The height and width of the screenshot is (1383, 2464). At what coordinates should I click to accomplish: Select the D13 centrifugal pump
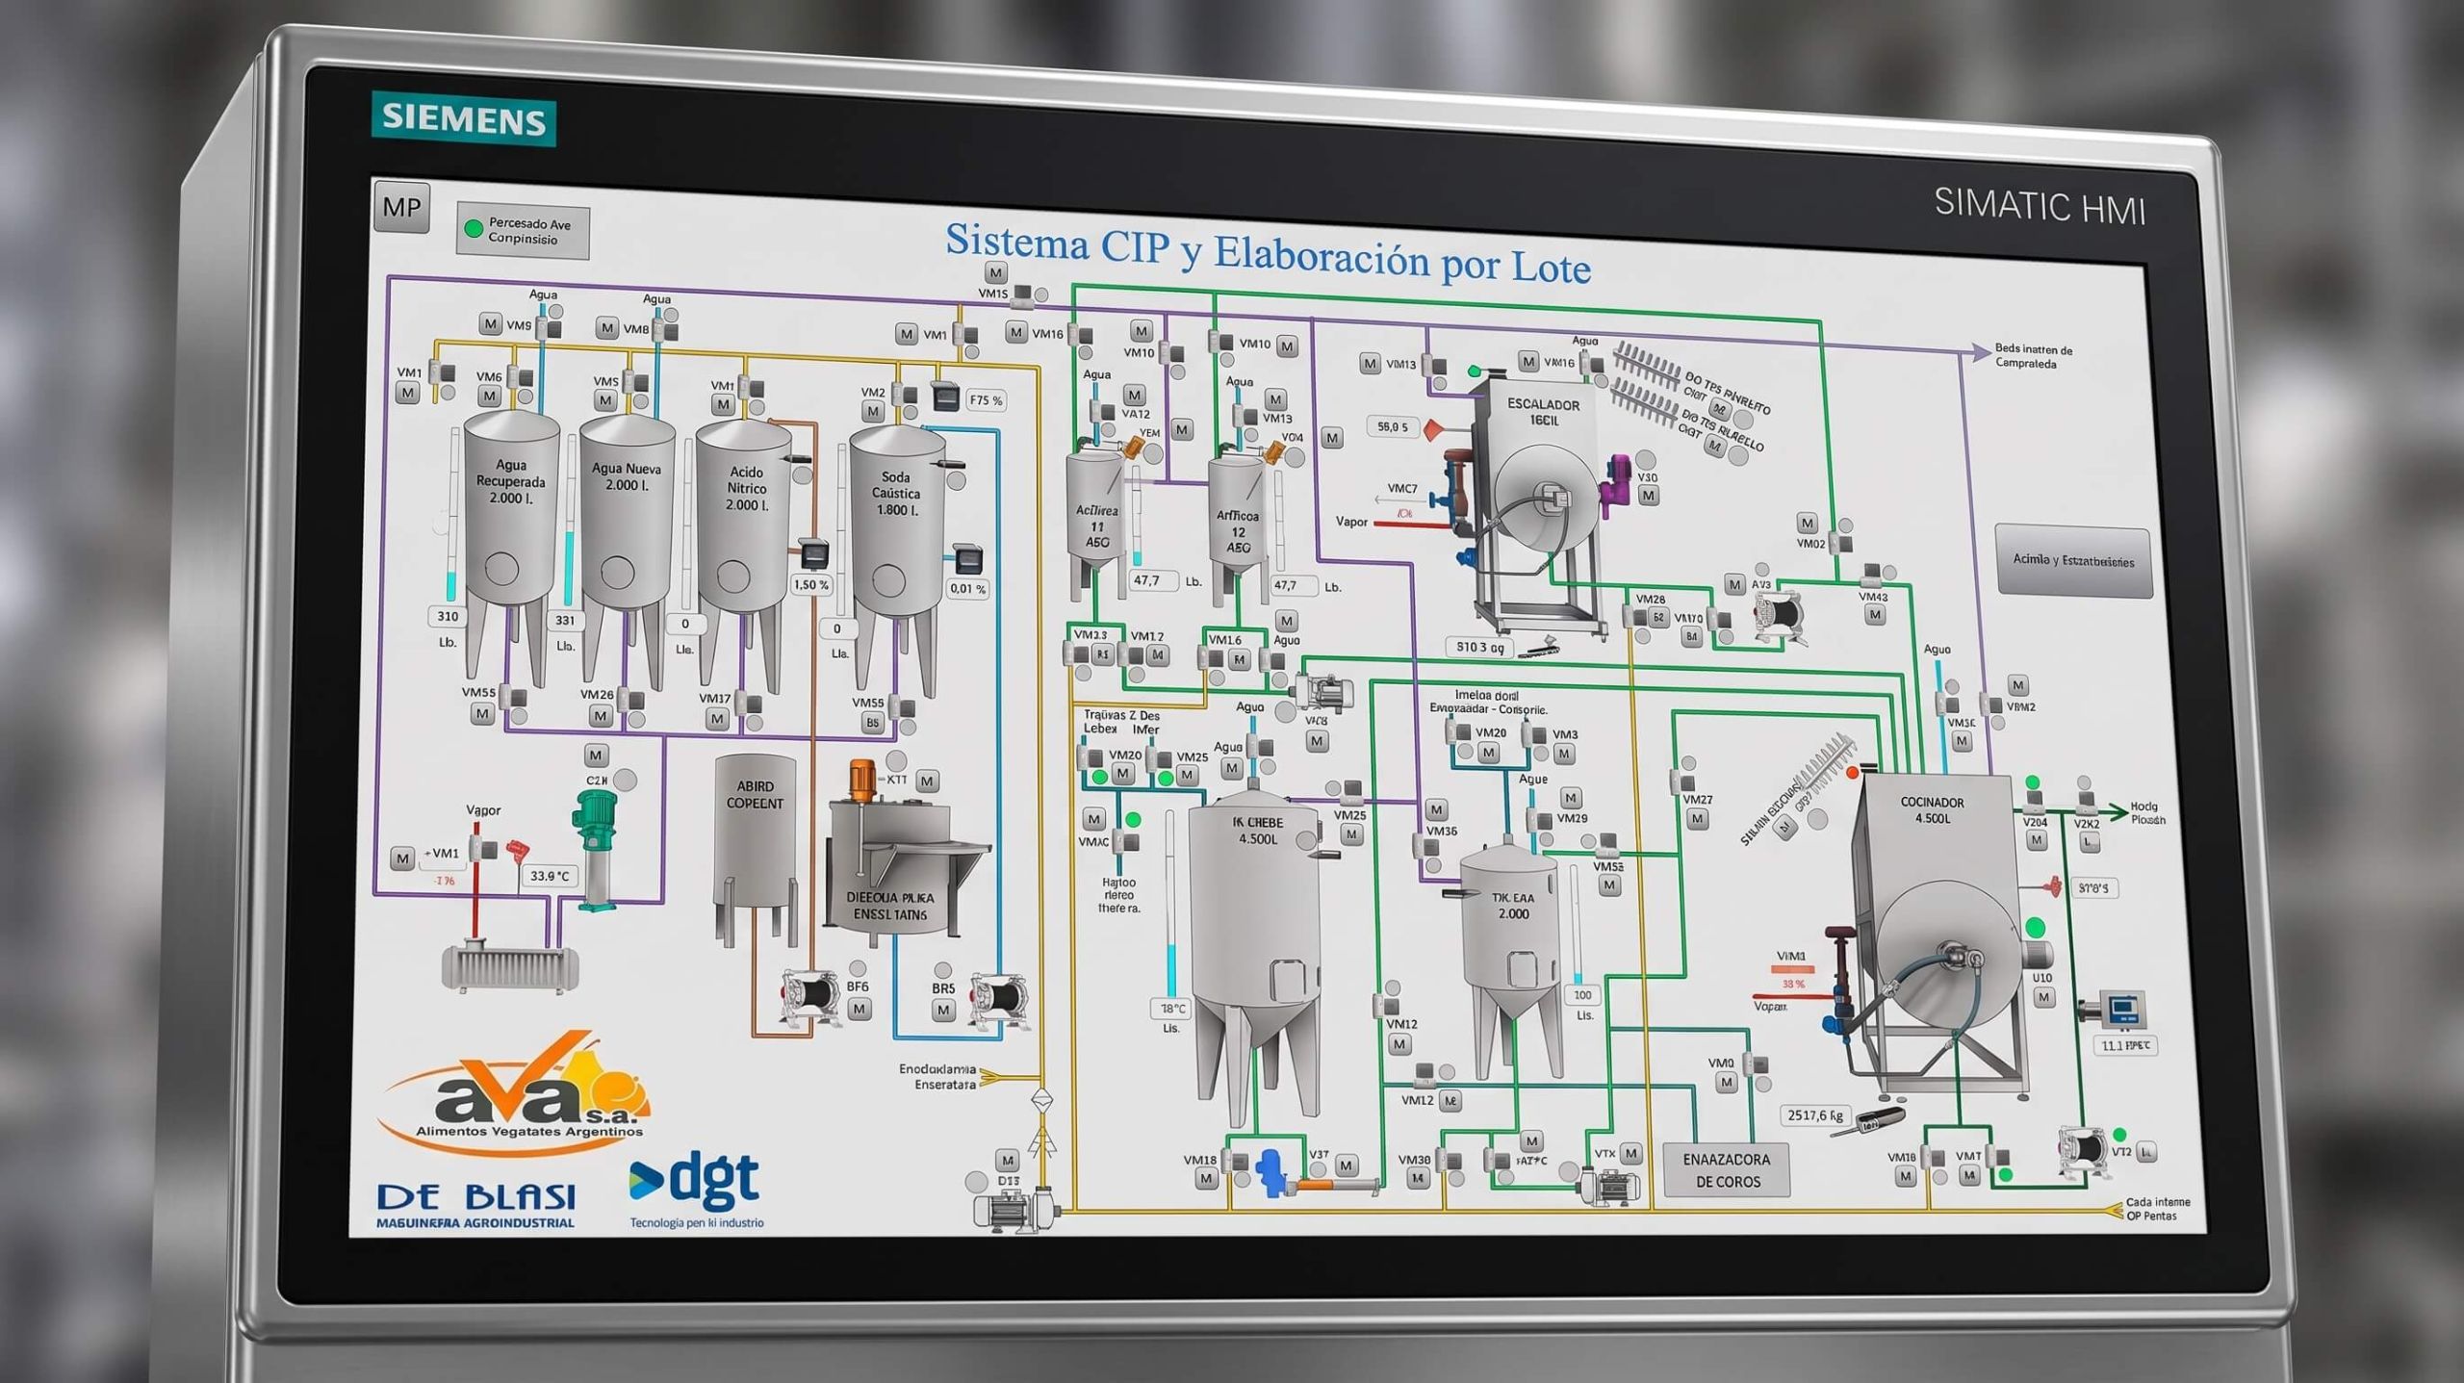[1014, 1210]
